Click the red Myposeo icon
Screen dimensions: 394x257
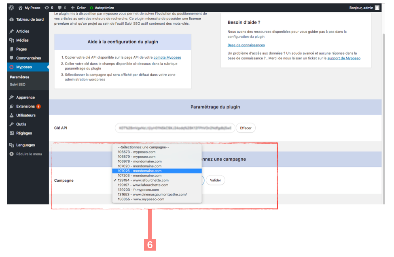click(x=12, y=67)
